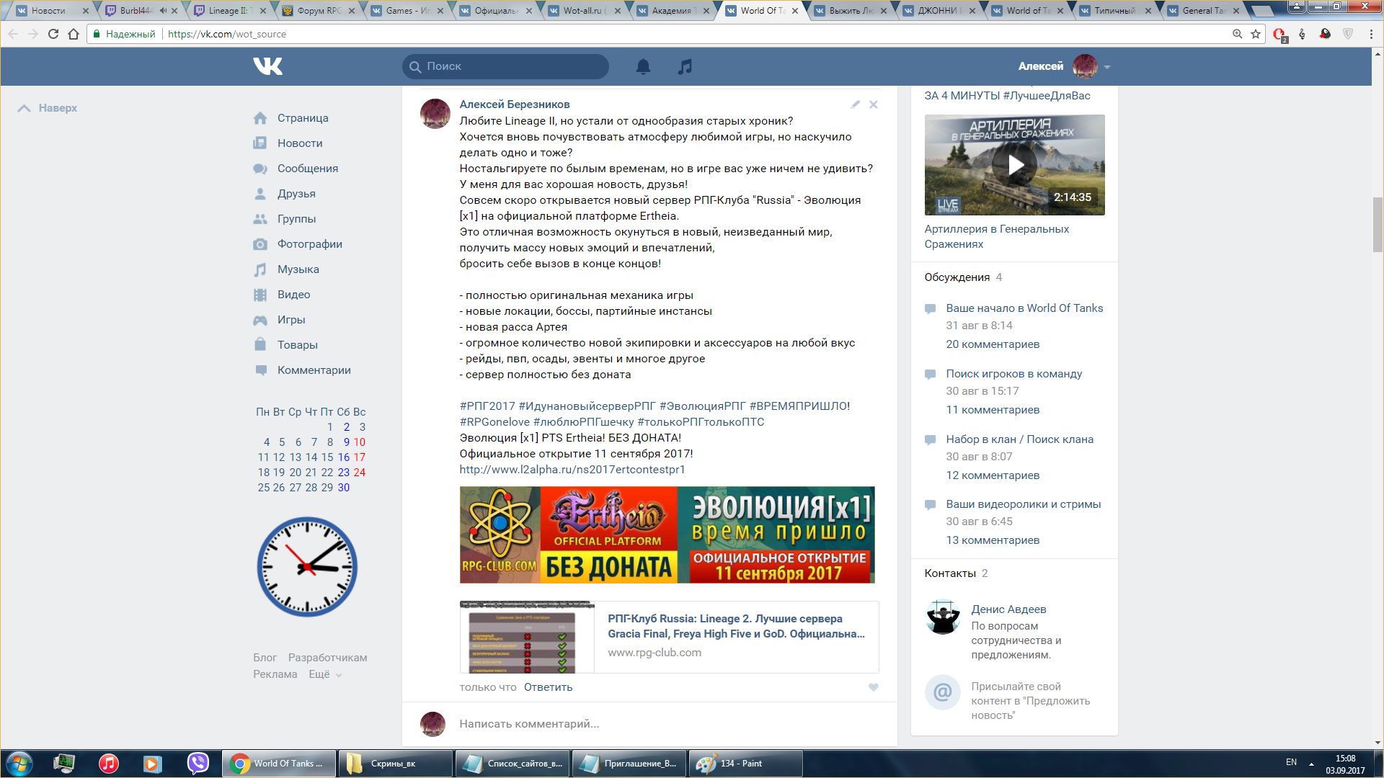Viewport: 1384px width, 778px height.
Task: Open the Windows Start button
Action: pyautogui.click(x=19, y=764)
